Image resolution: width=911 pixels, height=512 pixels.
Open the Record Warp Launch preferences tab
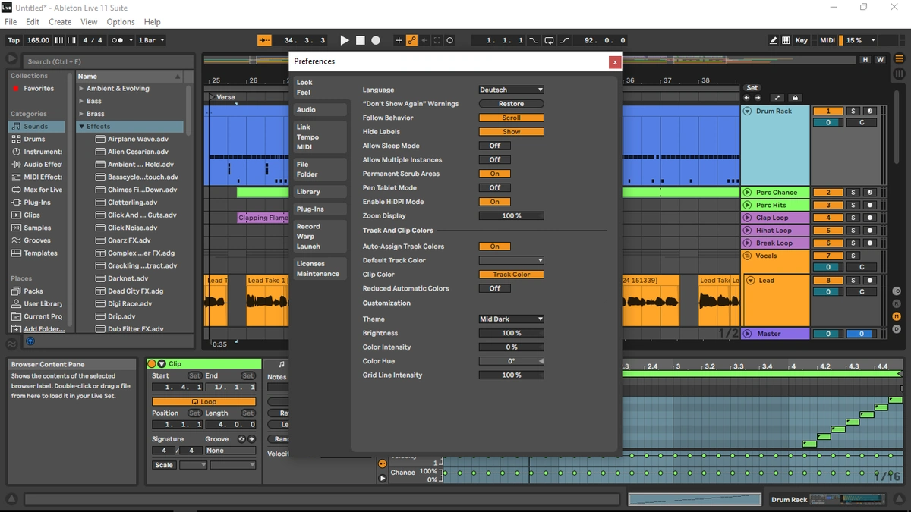pyautogui.click(x=320, y=237)
